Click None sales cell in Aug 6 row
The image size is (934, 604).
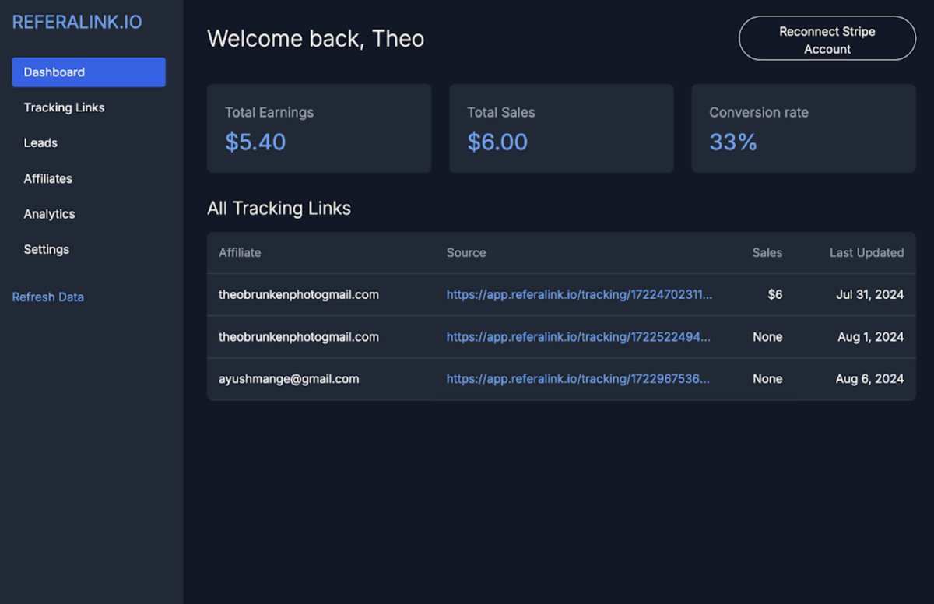point(767,379)
